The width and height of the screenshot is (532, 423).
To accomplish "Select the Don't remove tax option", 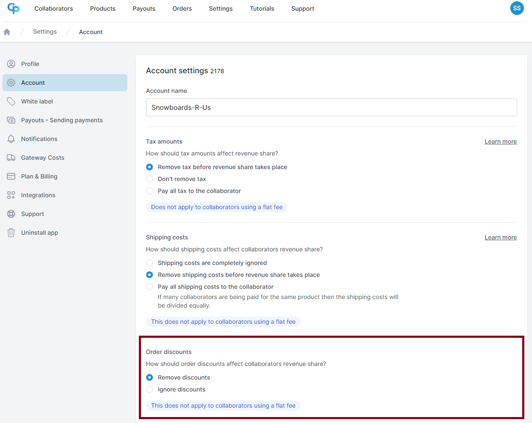I will pos(150,179).
